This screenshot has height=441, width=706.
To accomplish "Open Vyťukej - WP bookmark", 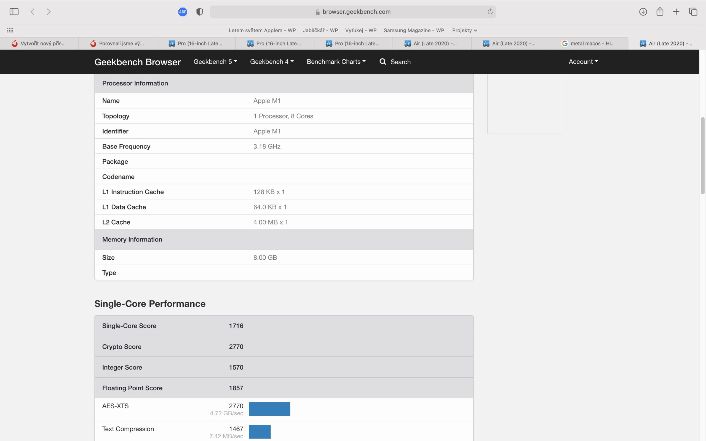I will (x=361, y=30).
